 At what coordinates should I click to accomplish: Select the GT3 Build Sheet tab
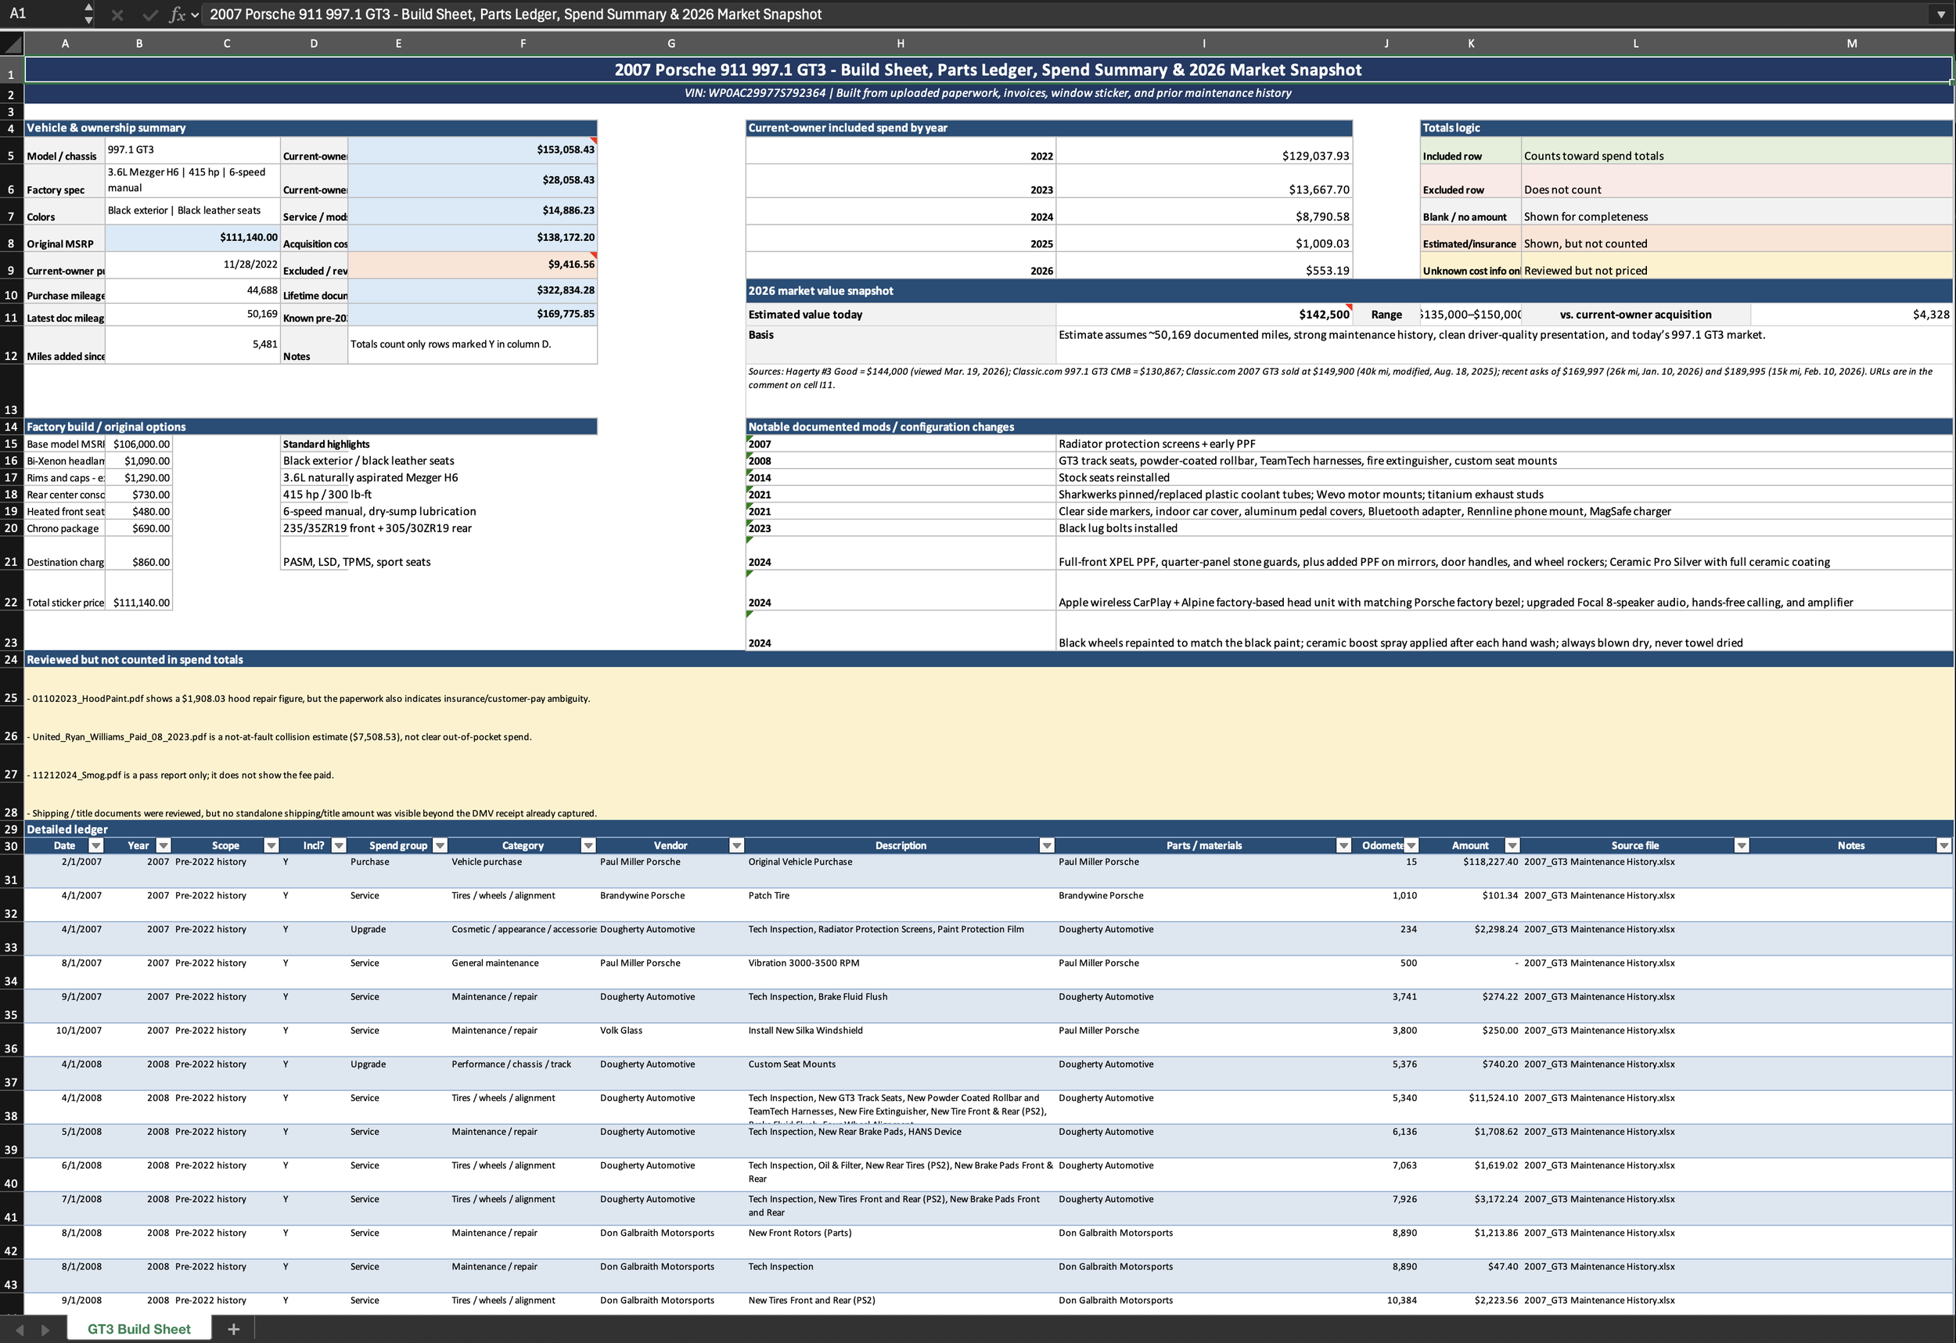click(138, 1329)
